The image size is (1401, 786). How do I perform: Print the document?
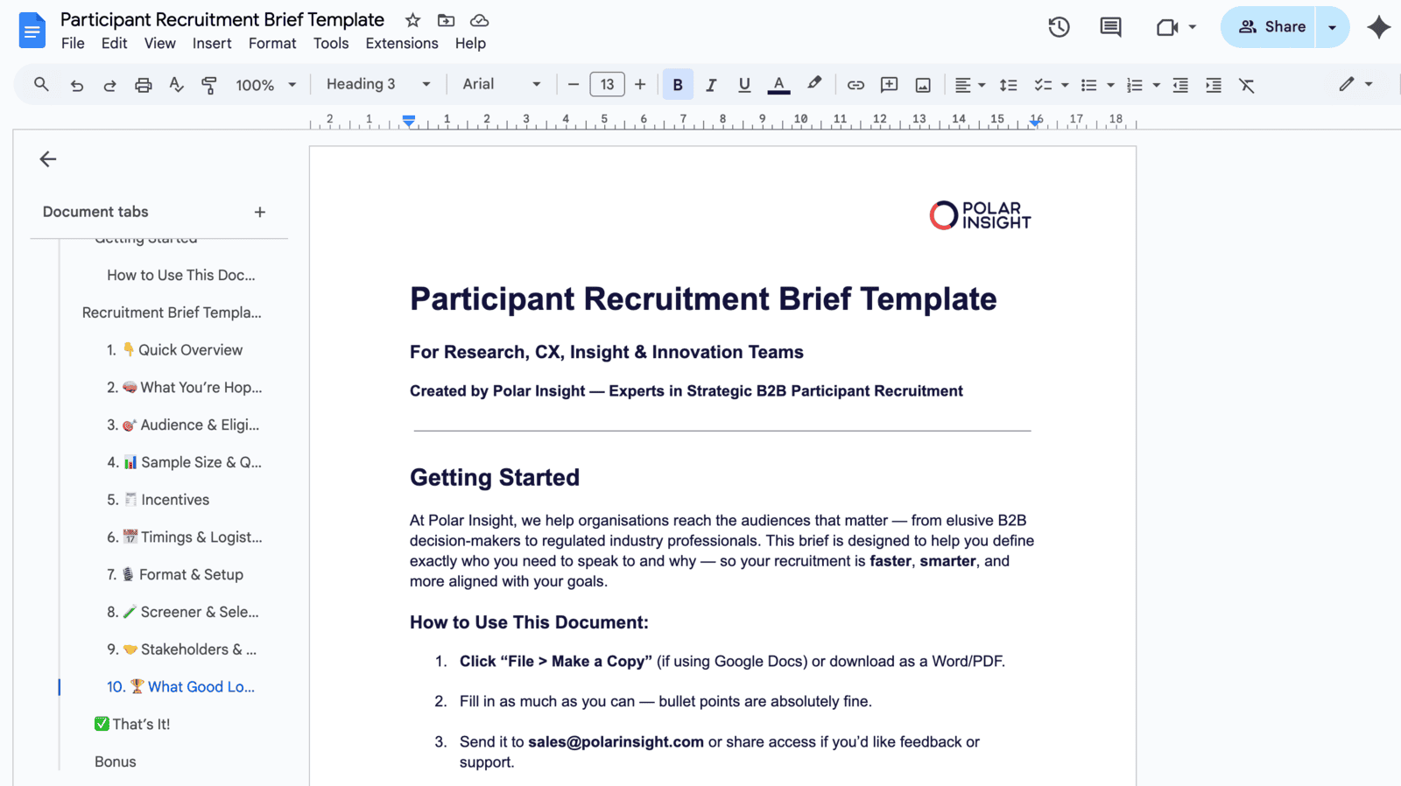[x=143, y=85]
